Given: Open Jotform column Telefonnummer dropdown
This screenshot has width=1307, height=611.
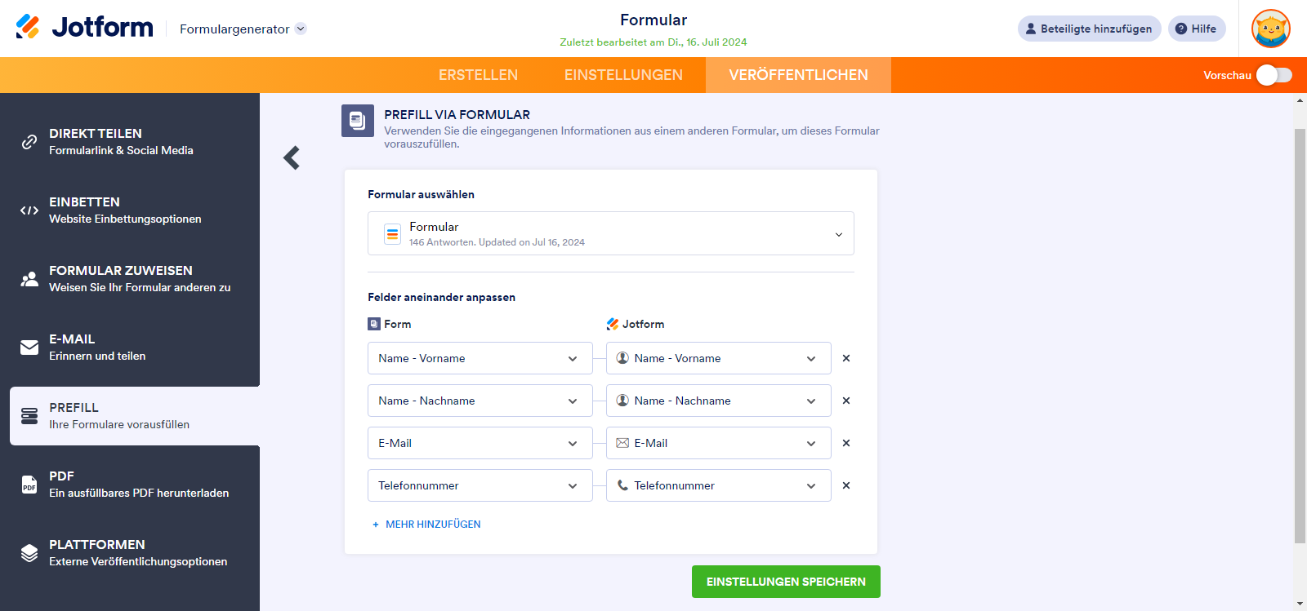Looking at the screenshot, I should click(x=719, y=485).
